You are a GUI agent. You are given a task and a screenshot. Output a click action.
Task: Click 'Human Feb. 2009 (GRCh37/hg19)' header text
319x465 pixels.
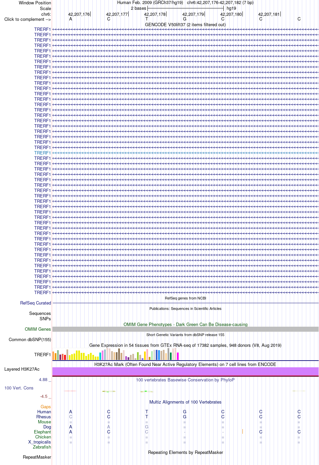[x=150, y=2]
